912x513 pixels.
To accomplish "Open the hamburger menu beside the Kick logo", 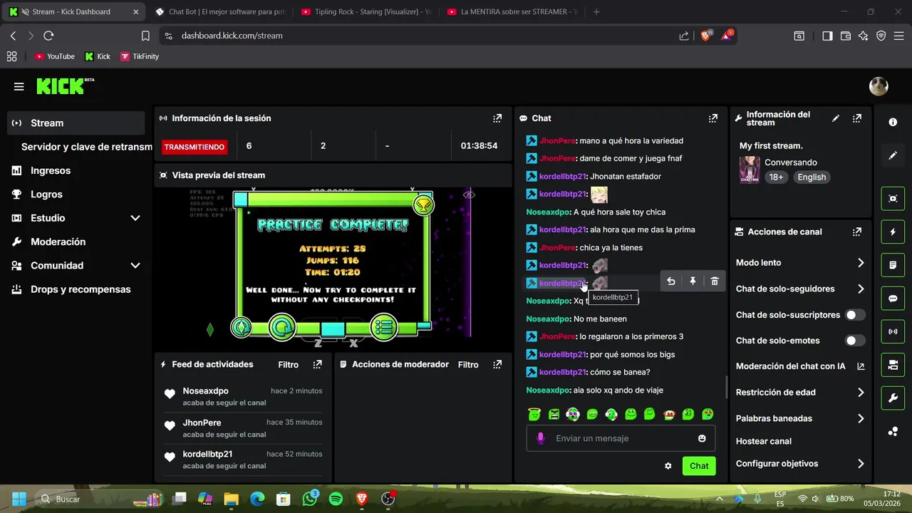I will [x=19, y=87].
